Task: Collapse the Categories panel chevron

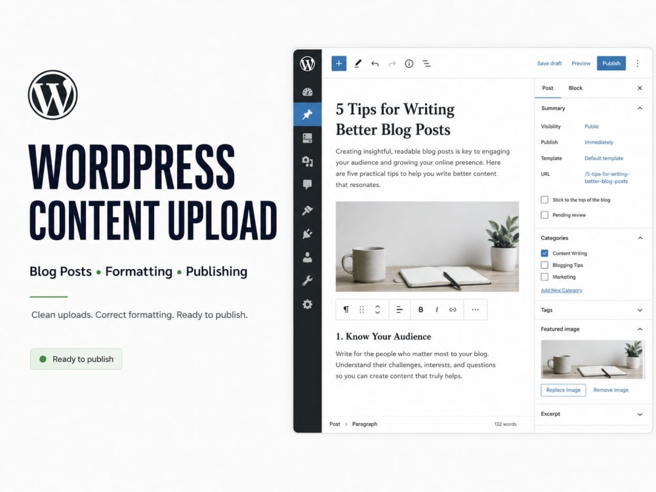Action: click(x=640, y=237)
